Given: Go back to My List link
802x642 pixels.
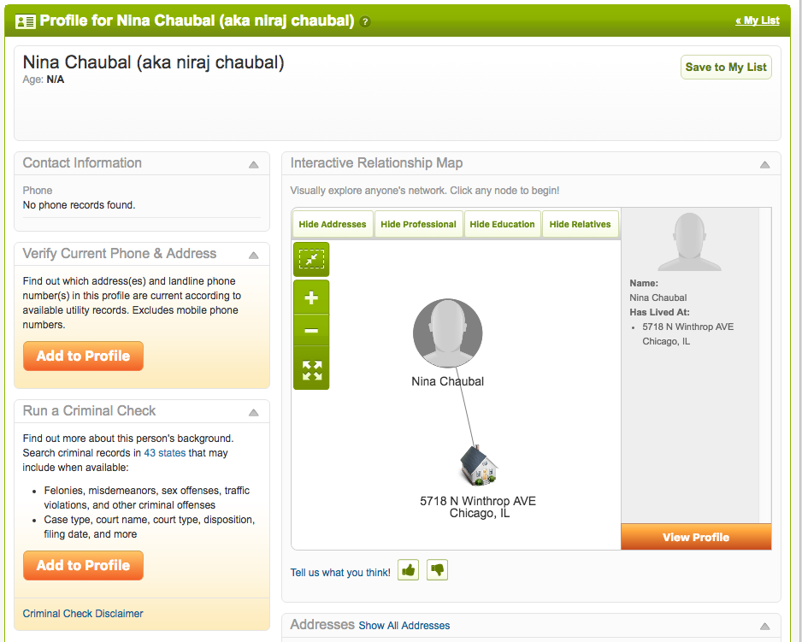Looking at the screenshot, I should pyautogui.click(x=757, y=21).
